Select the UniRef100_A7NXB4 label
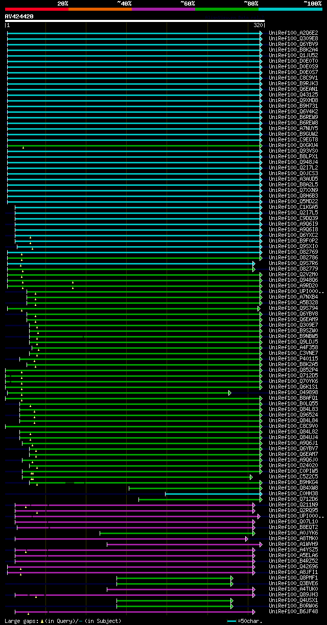The width and height of the screenshot is (327, 625). pyautogui.click(x=293, y=297)
